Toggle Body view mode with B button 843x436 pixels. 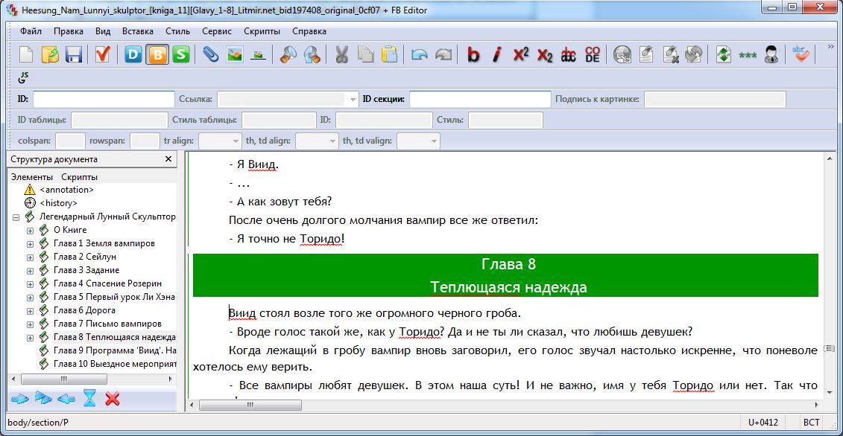coord(157,54)
